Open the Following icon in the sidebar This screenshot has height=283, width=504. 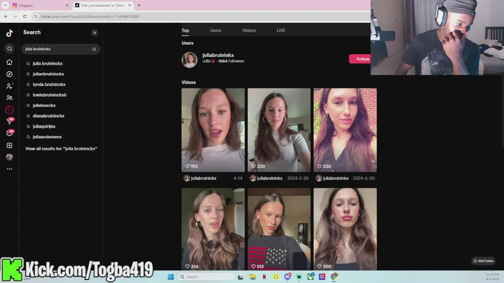click(9, 86)
